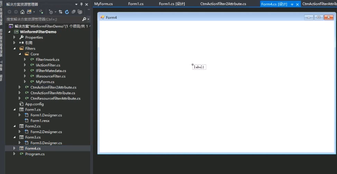Click the solution icon beside 解决方案
Screen dimensions: 337x174
pyautogui.click(x=11, y=26)
